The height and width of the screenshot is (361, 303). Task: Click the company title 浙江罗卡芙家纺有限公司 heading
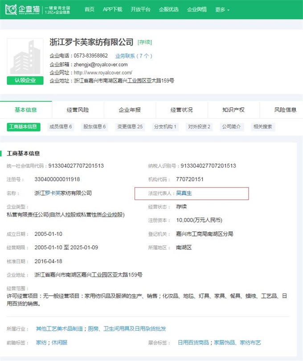point(91,42)
